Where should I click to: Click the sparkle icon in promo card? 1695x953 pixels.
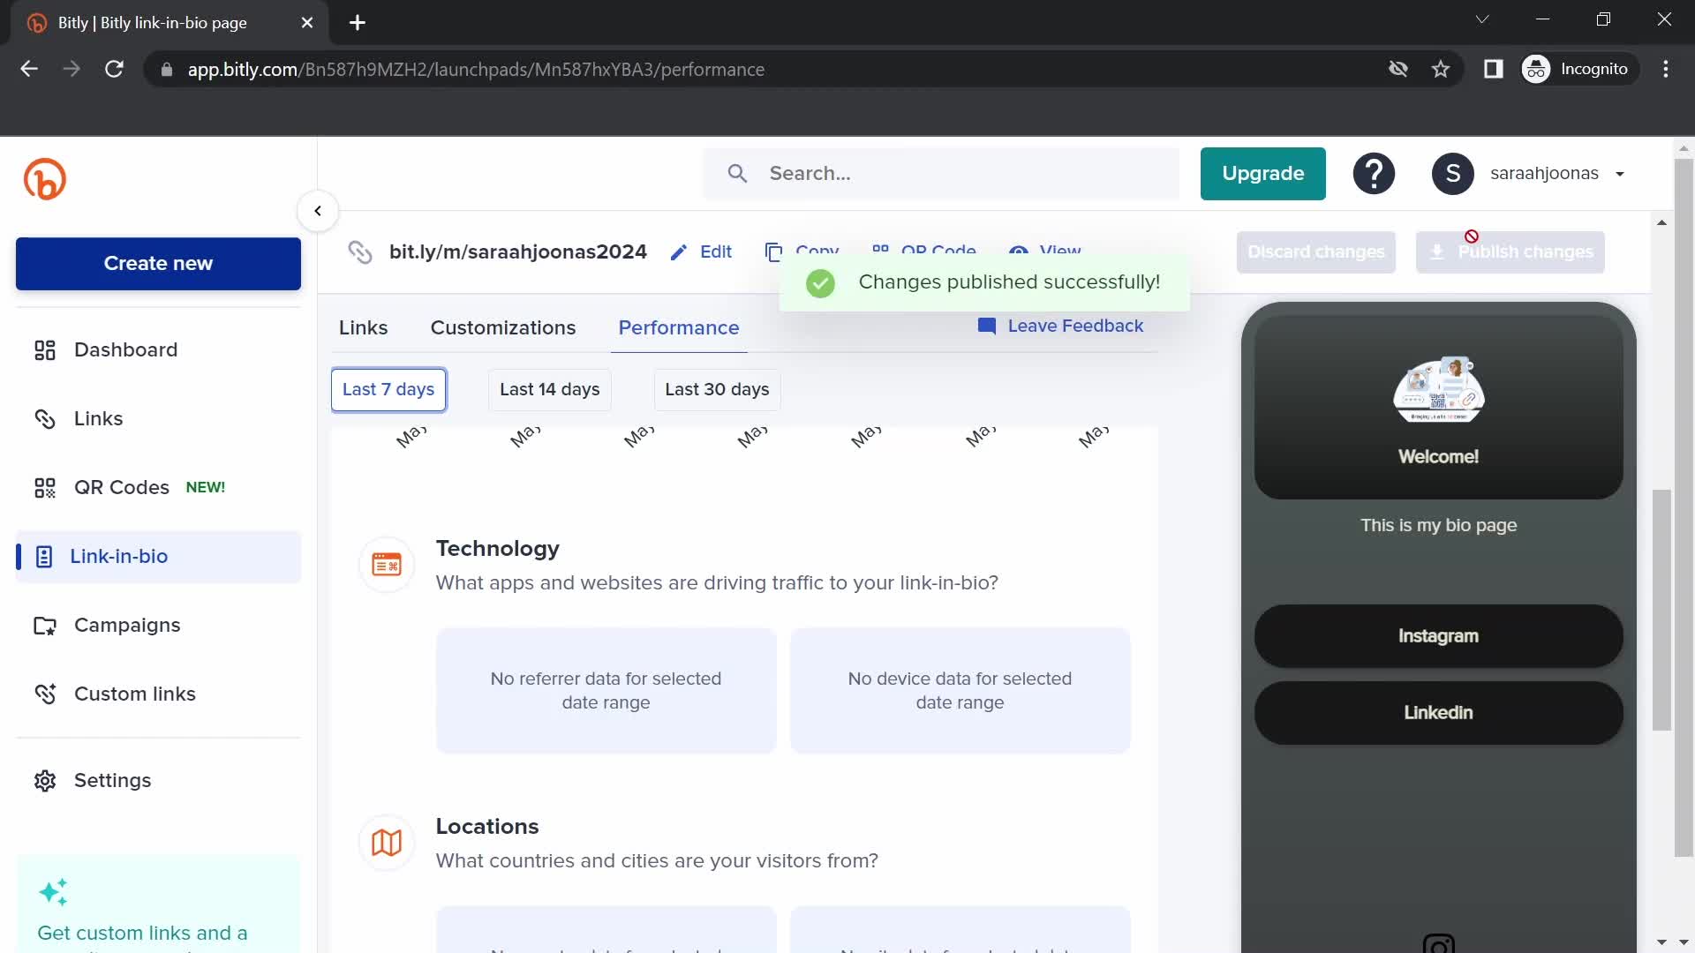click(x=53, y=892)
